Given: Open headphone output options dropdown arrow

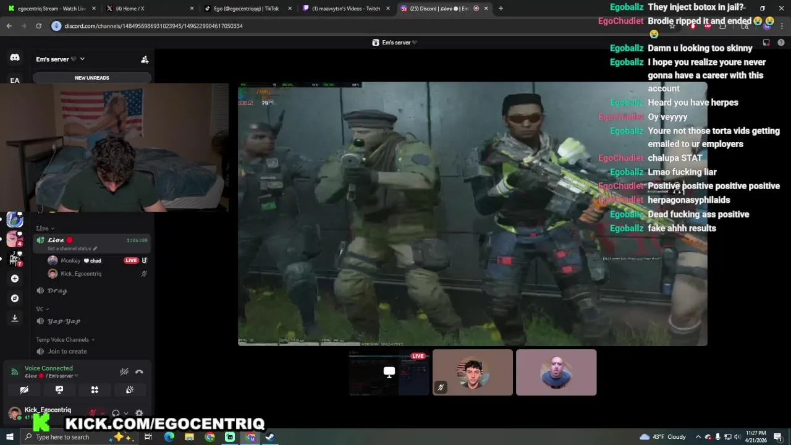Looking at the screenshot, I should [125, 413].
